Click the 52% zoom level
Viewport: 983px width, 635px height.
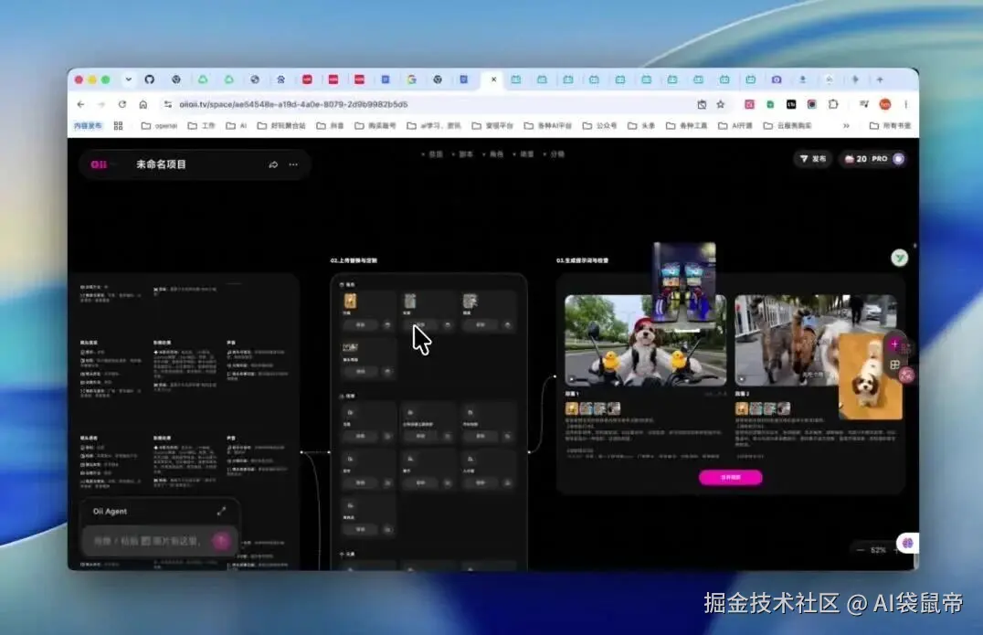pos(878,550)
